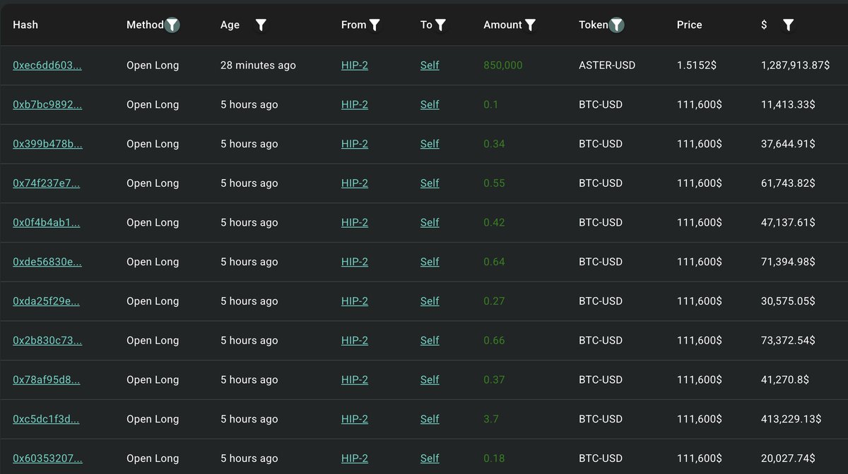Select the 0.55 amount cell
Image resolution: width=848 pixels, height=474 pixels.
point(494,183)
